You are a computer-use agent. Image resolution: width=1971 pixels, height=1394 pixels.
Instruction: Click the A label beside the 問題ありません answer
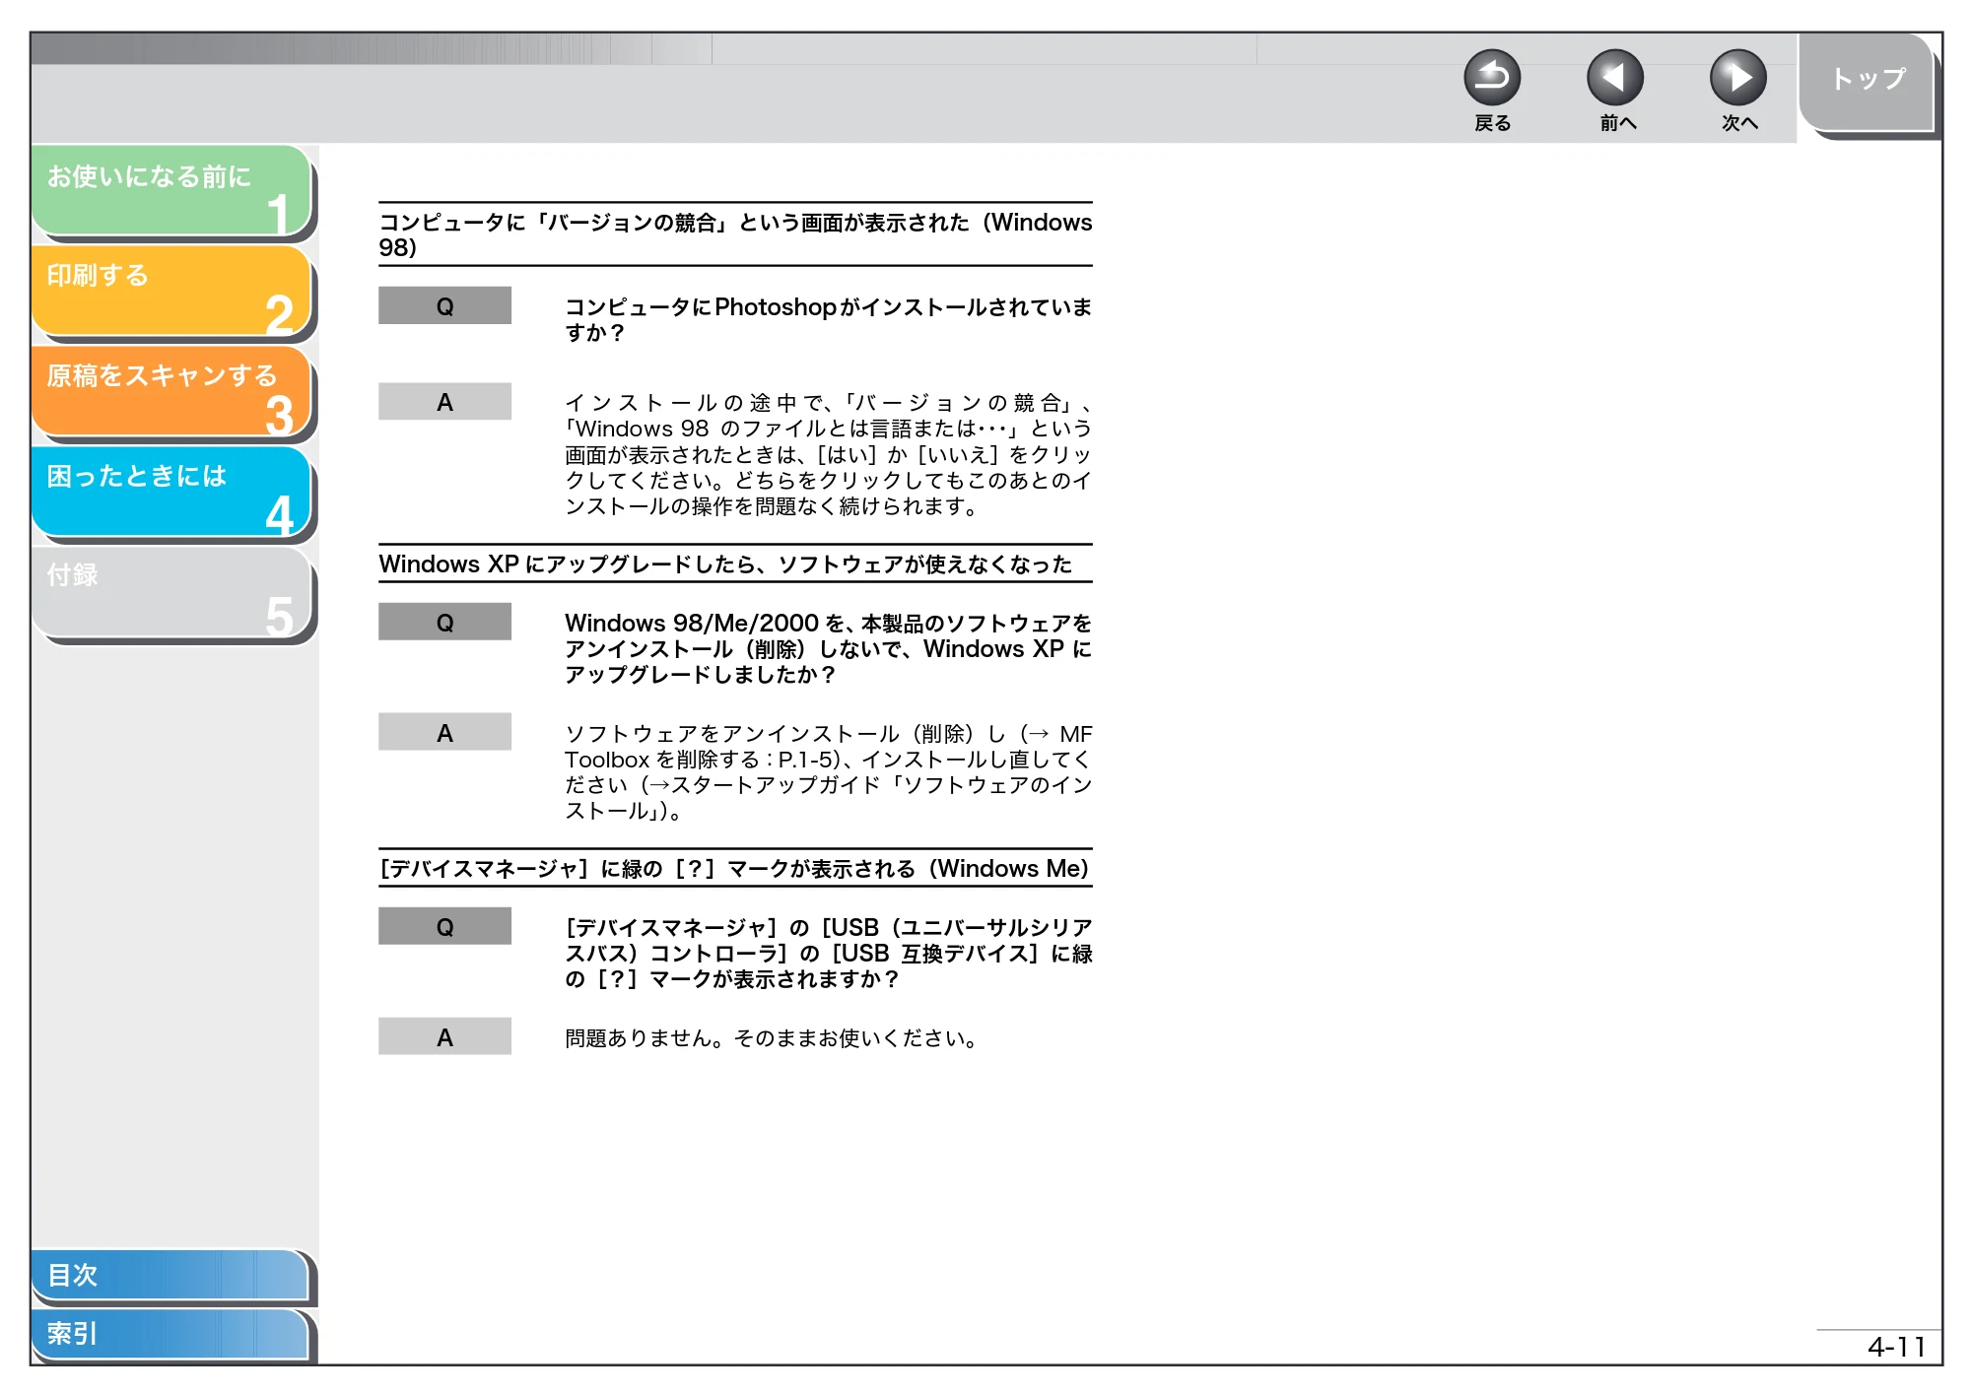click(444, 1036)
